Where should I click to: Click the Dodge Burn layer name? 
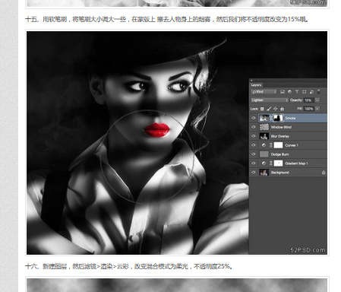pos(279,154)
